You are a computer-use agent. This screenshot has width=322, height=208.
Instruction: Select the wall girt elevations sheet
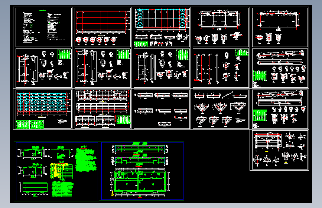click(x=103, y=109)
